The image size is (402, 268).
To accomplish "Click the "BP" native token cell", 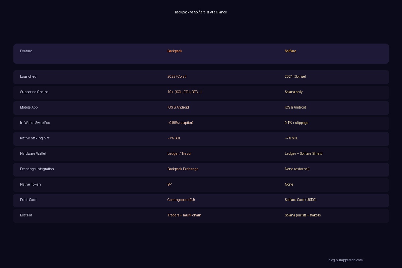I will (170, 184).
